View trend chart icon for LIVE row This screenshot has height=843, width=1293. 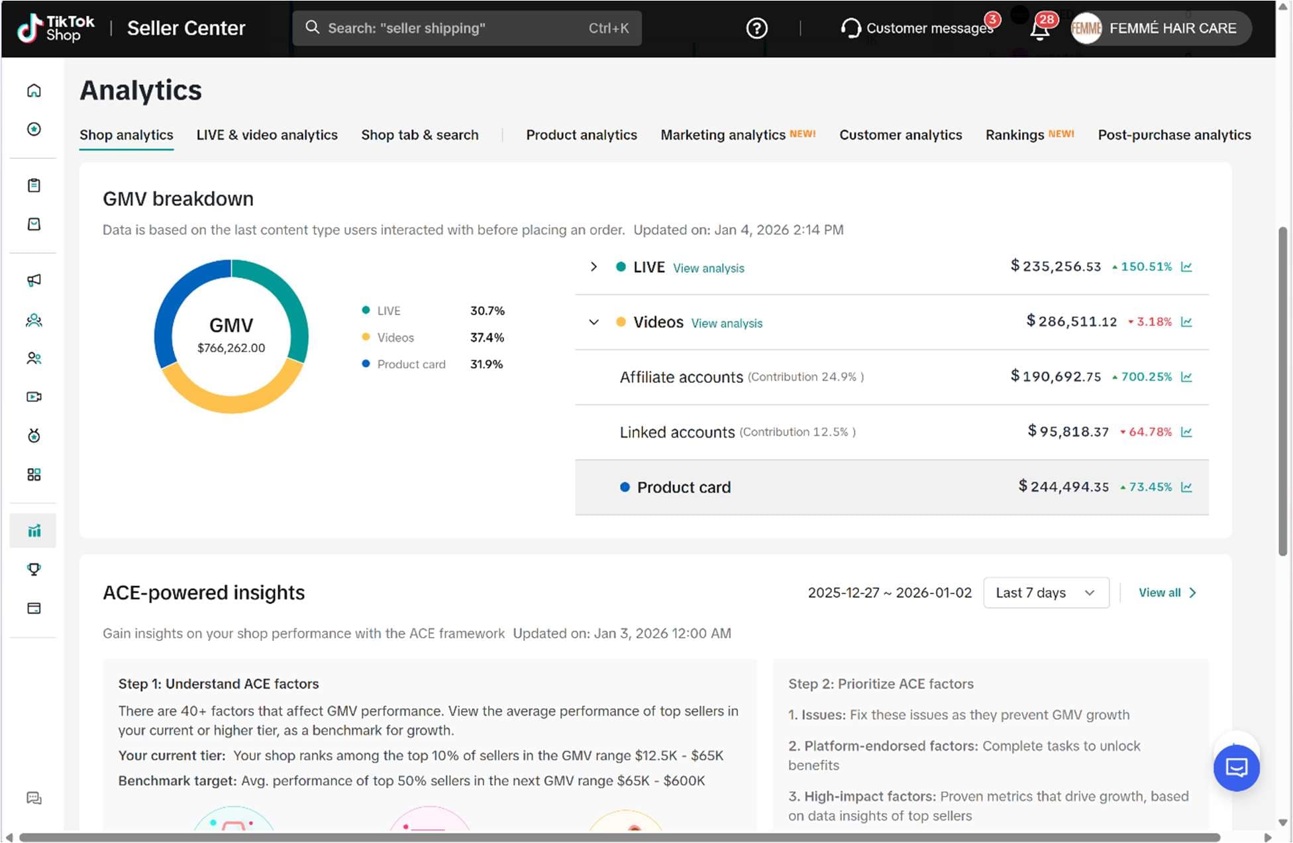click(x=1186, y=267)
